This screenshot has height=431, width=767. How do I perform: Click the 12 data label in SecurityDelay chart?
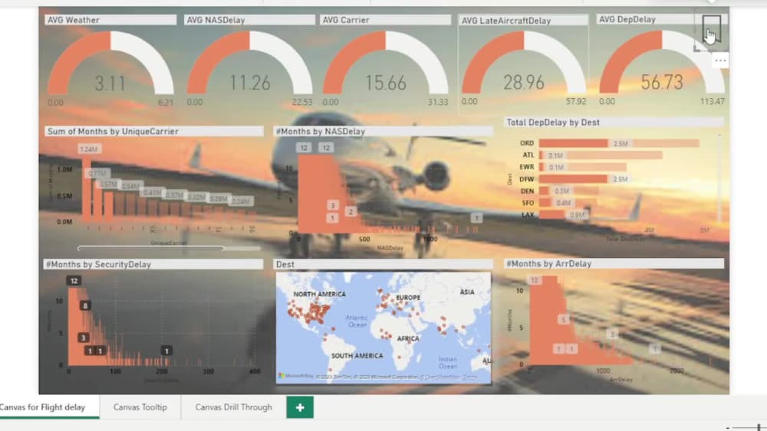[74, 281]
